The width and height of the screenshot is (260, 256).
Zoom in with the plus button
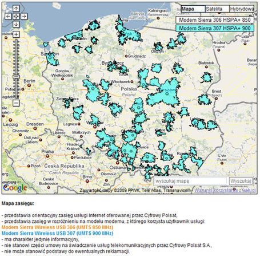[x=16, y=34]
